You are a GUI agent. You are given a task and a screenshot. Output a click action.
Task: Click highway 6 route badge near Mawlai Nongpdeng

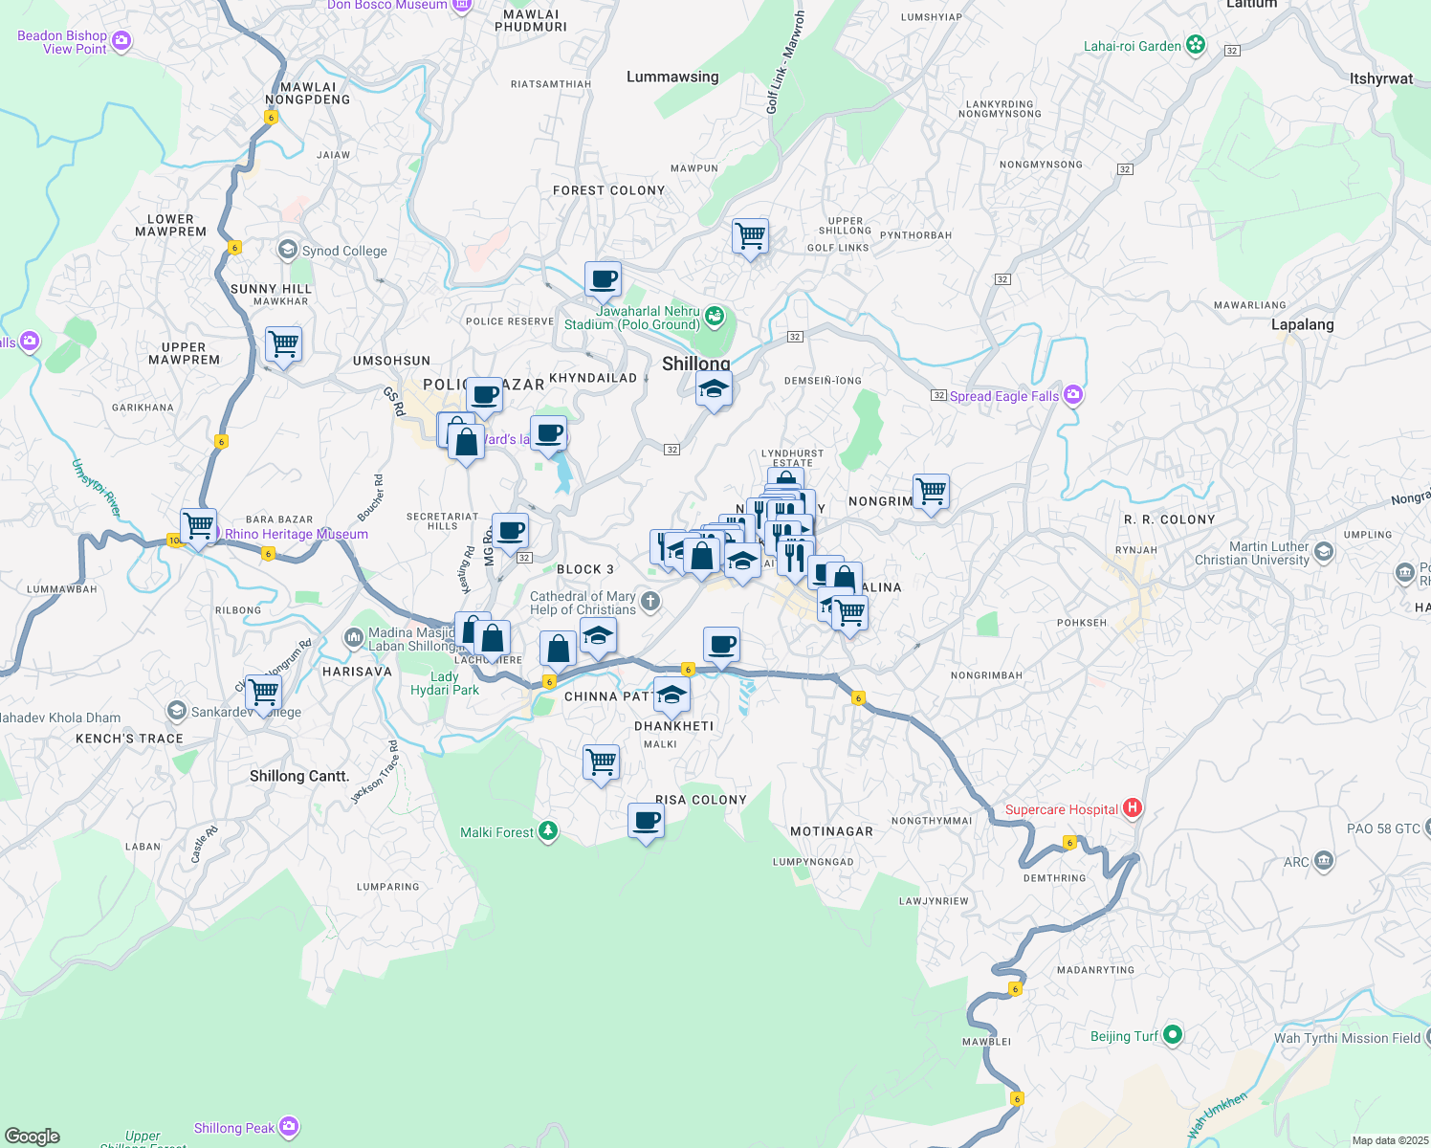point(272,118)
